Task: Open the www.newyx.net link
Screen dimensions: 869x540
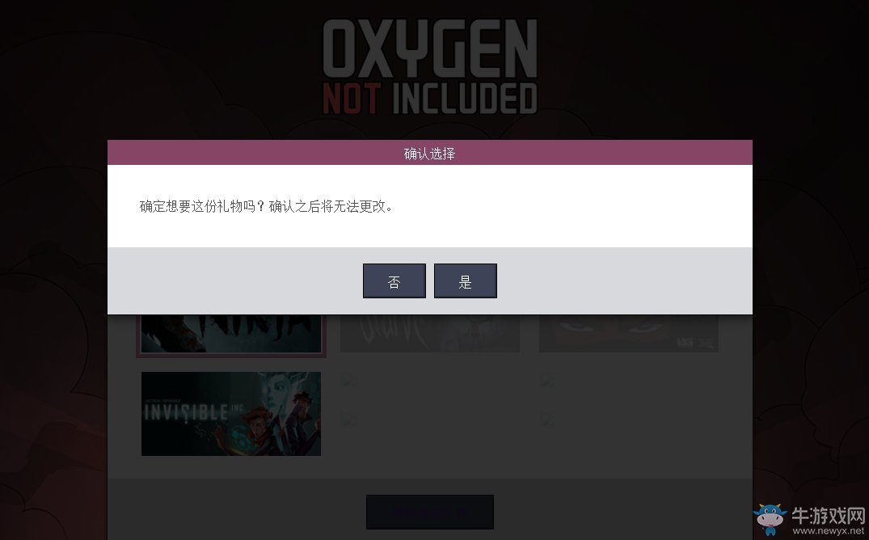Action: point(828,530)
